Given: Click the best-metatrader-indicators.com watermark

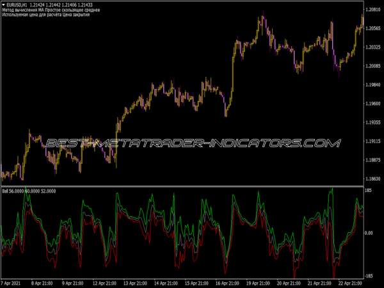Looking at the screenshot, I should (x=193, y=143).
